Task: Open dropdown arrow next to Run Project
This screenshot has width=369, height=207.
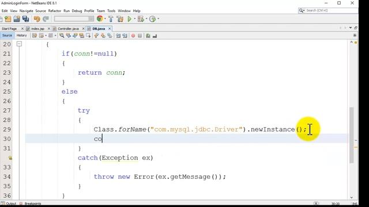Action: pos(135,19)
